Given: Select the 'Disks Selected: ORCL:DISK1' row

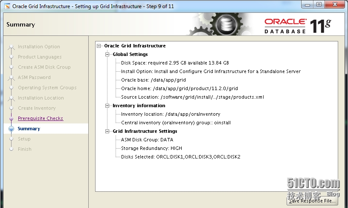Looking at the screenshot, I should click(181, 157).
